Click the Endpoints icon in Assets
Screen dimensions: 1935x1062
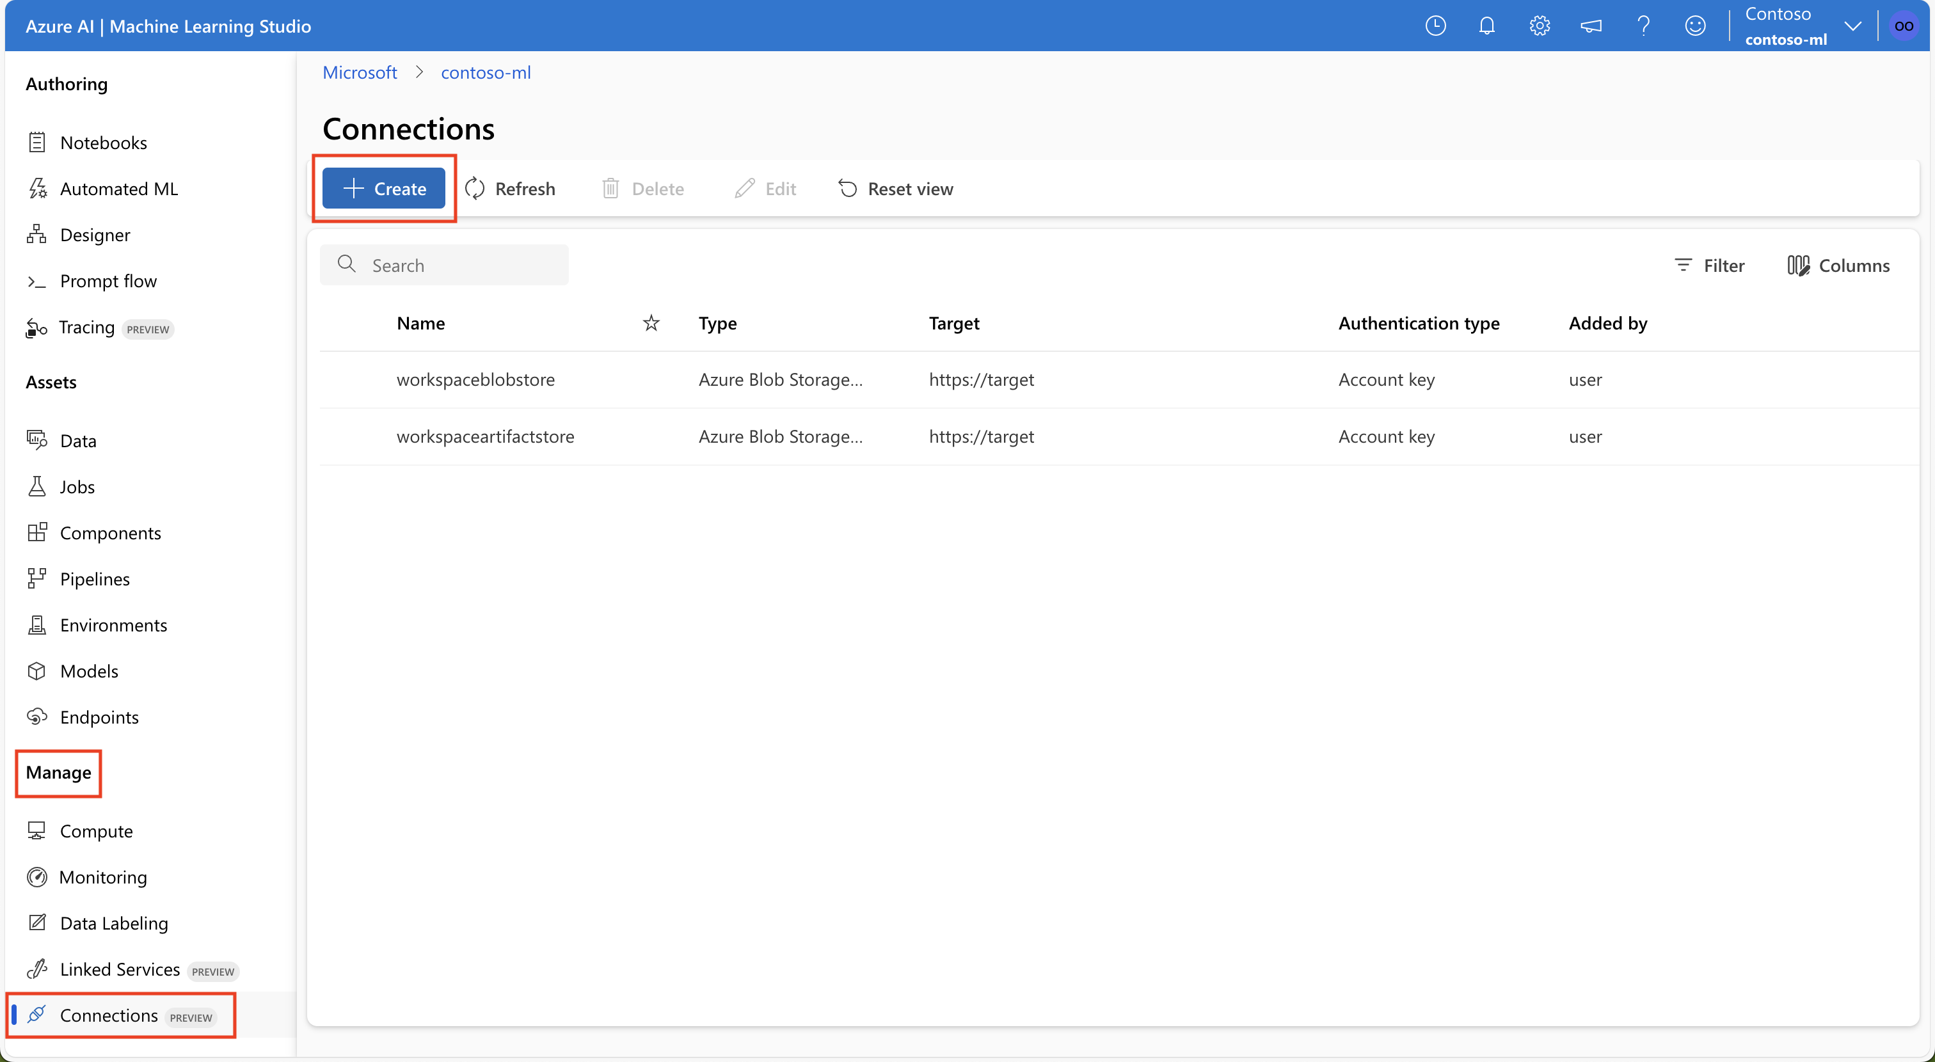click(36, 715)
